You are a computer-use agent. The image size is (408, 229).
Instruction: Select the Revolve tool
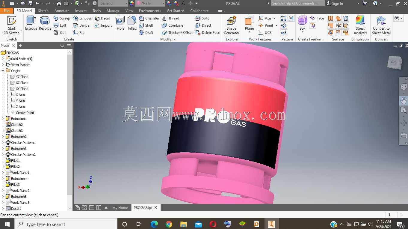click(45, 23)
